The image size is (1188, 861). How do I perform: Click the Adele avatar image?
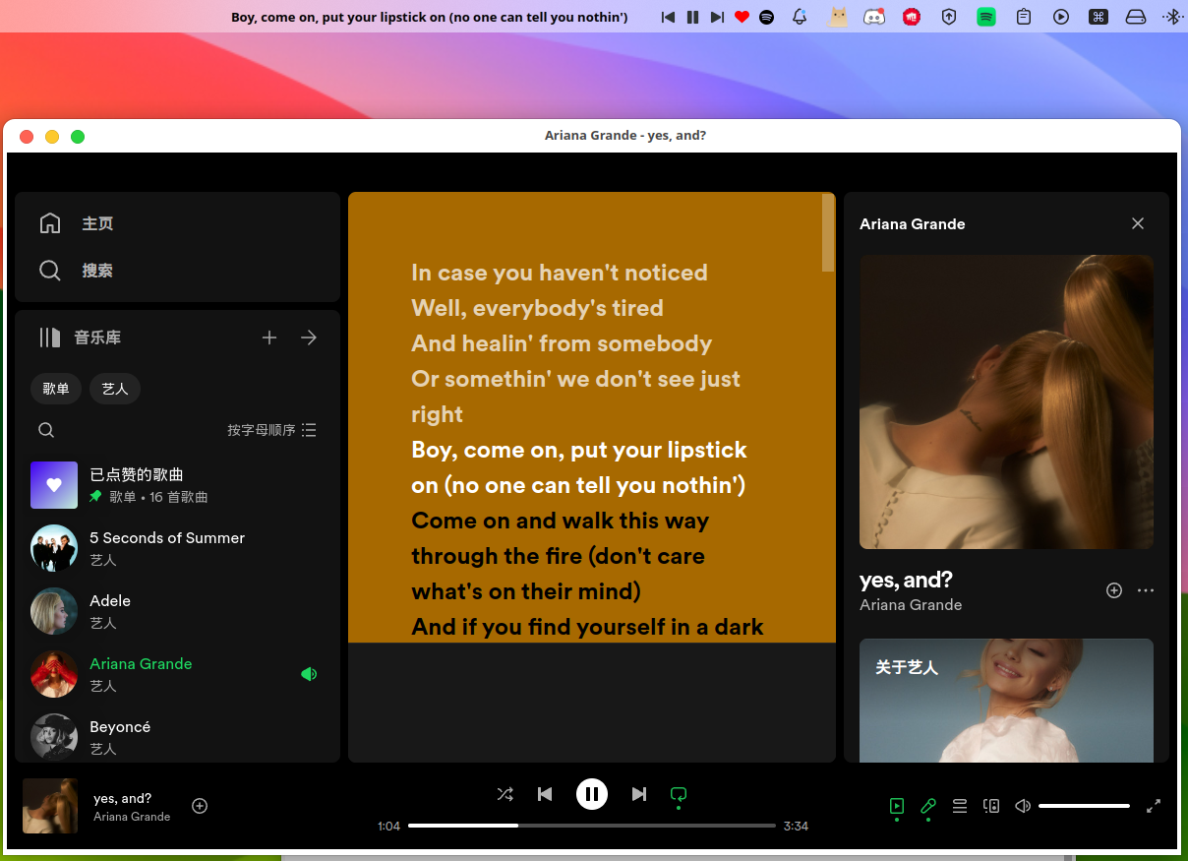click(x=54, y=611)
